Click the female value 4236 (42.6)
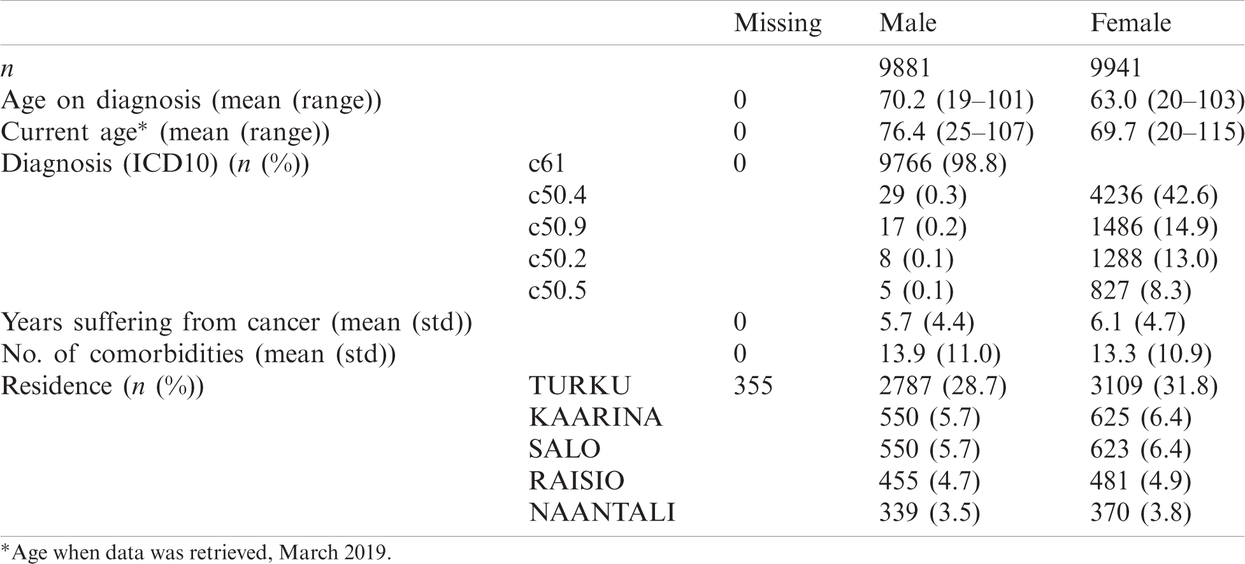The width and height of the screenshot is (1245, 564). point(1154,196)
